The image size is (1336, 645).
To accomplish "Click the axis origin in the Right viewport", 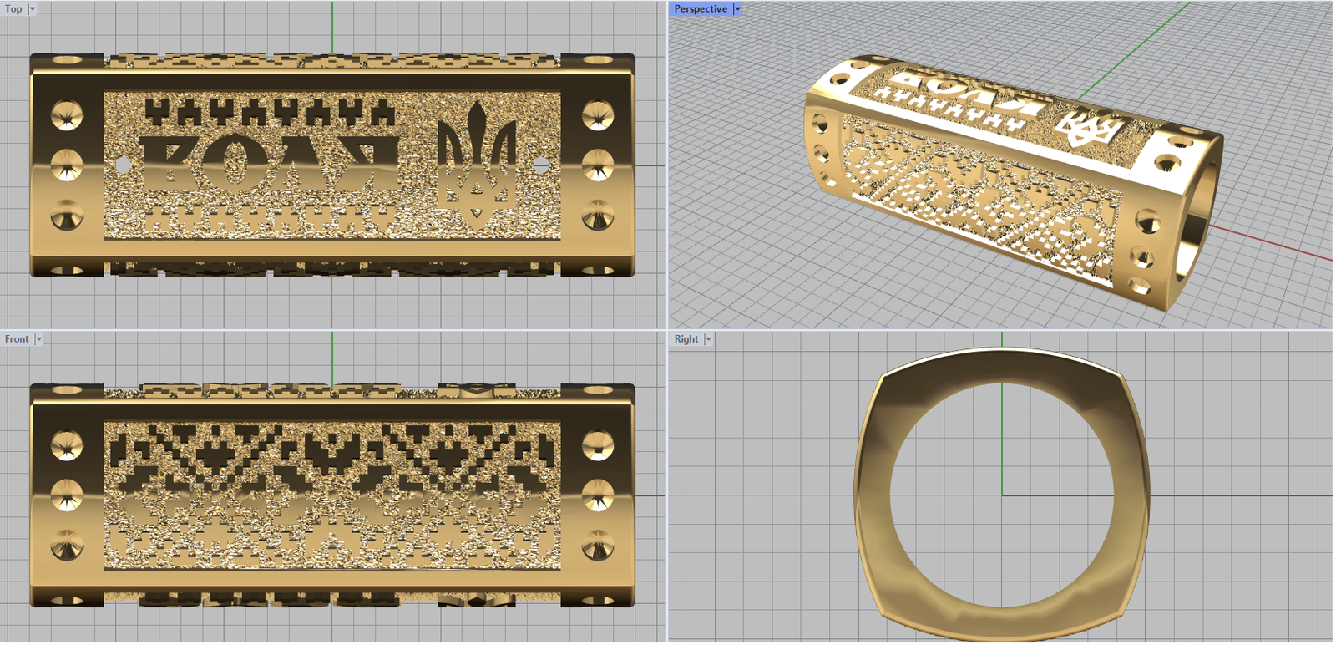I will click(x=1002, y=495).
